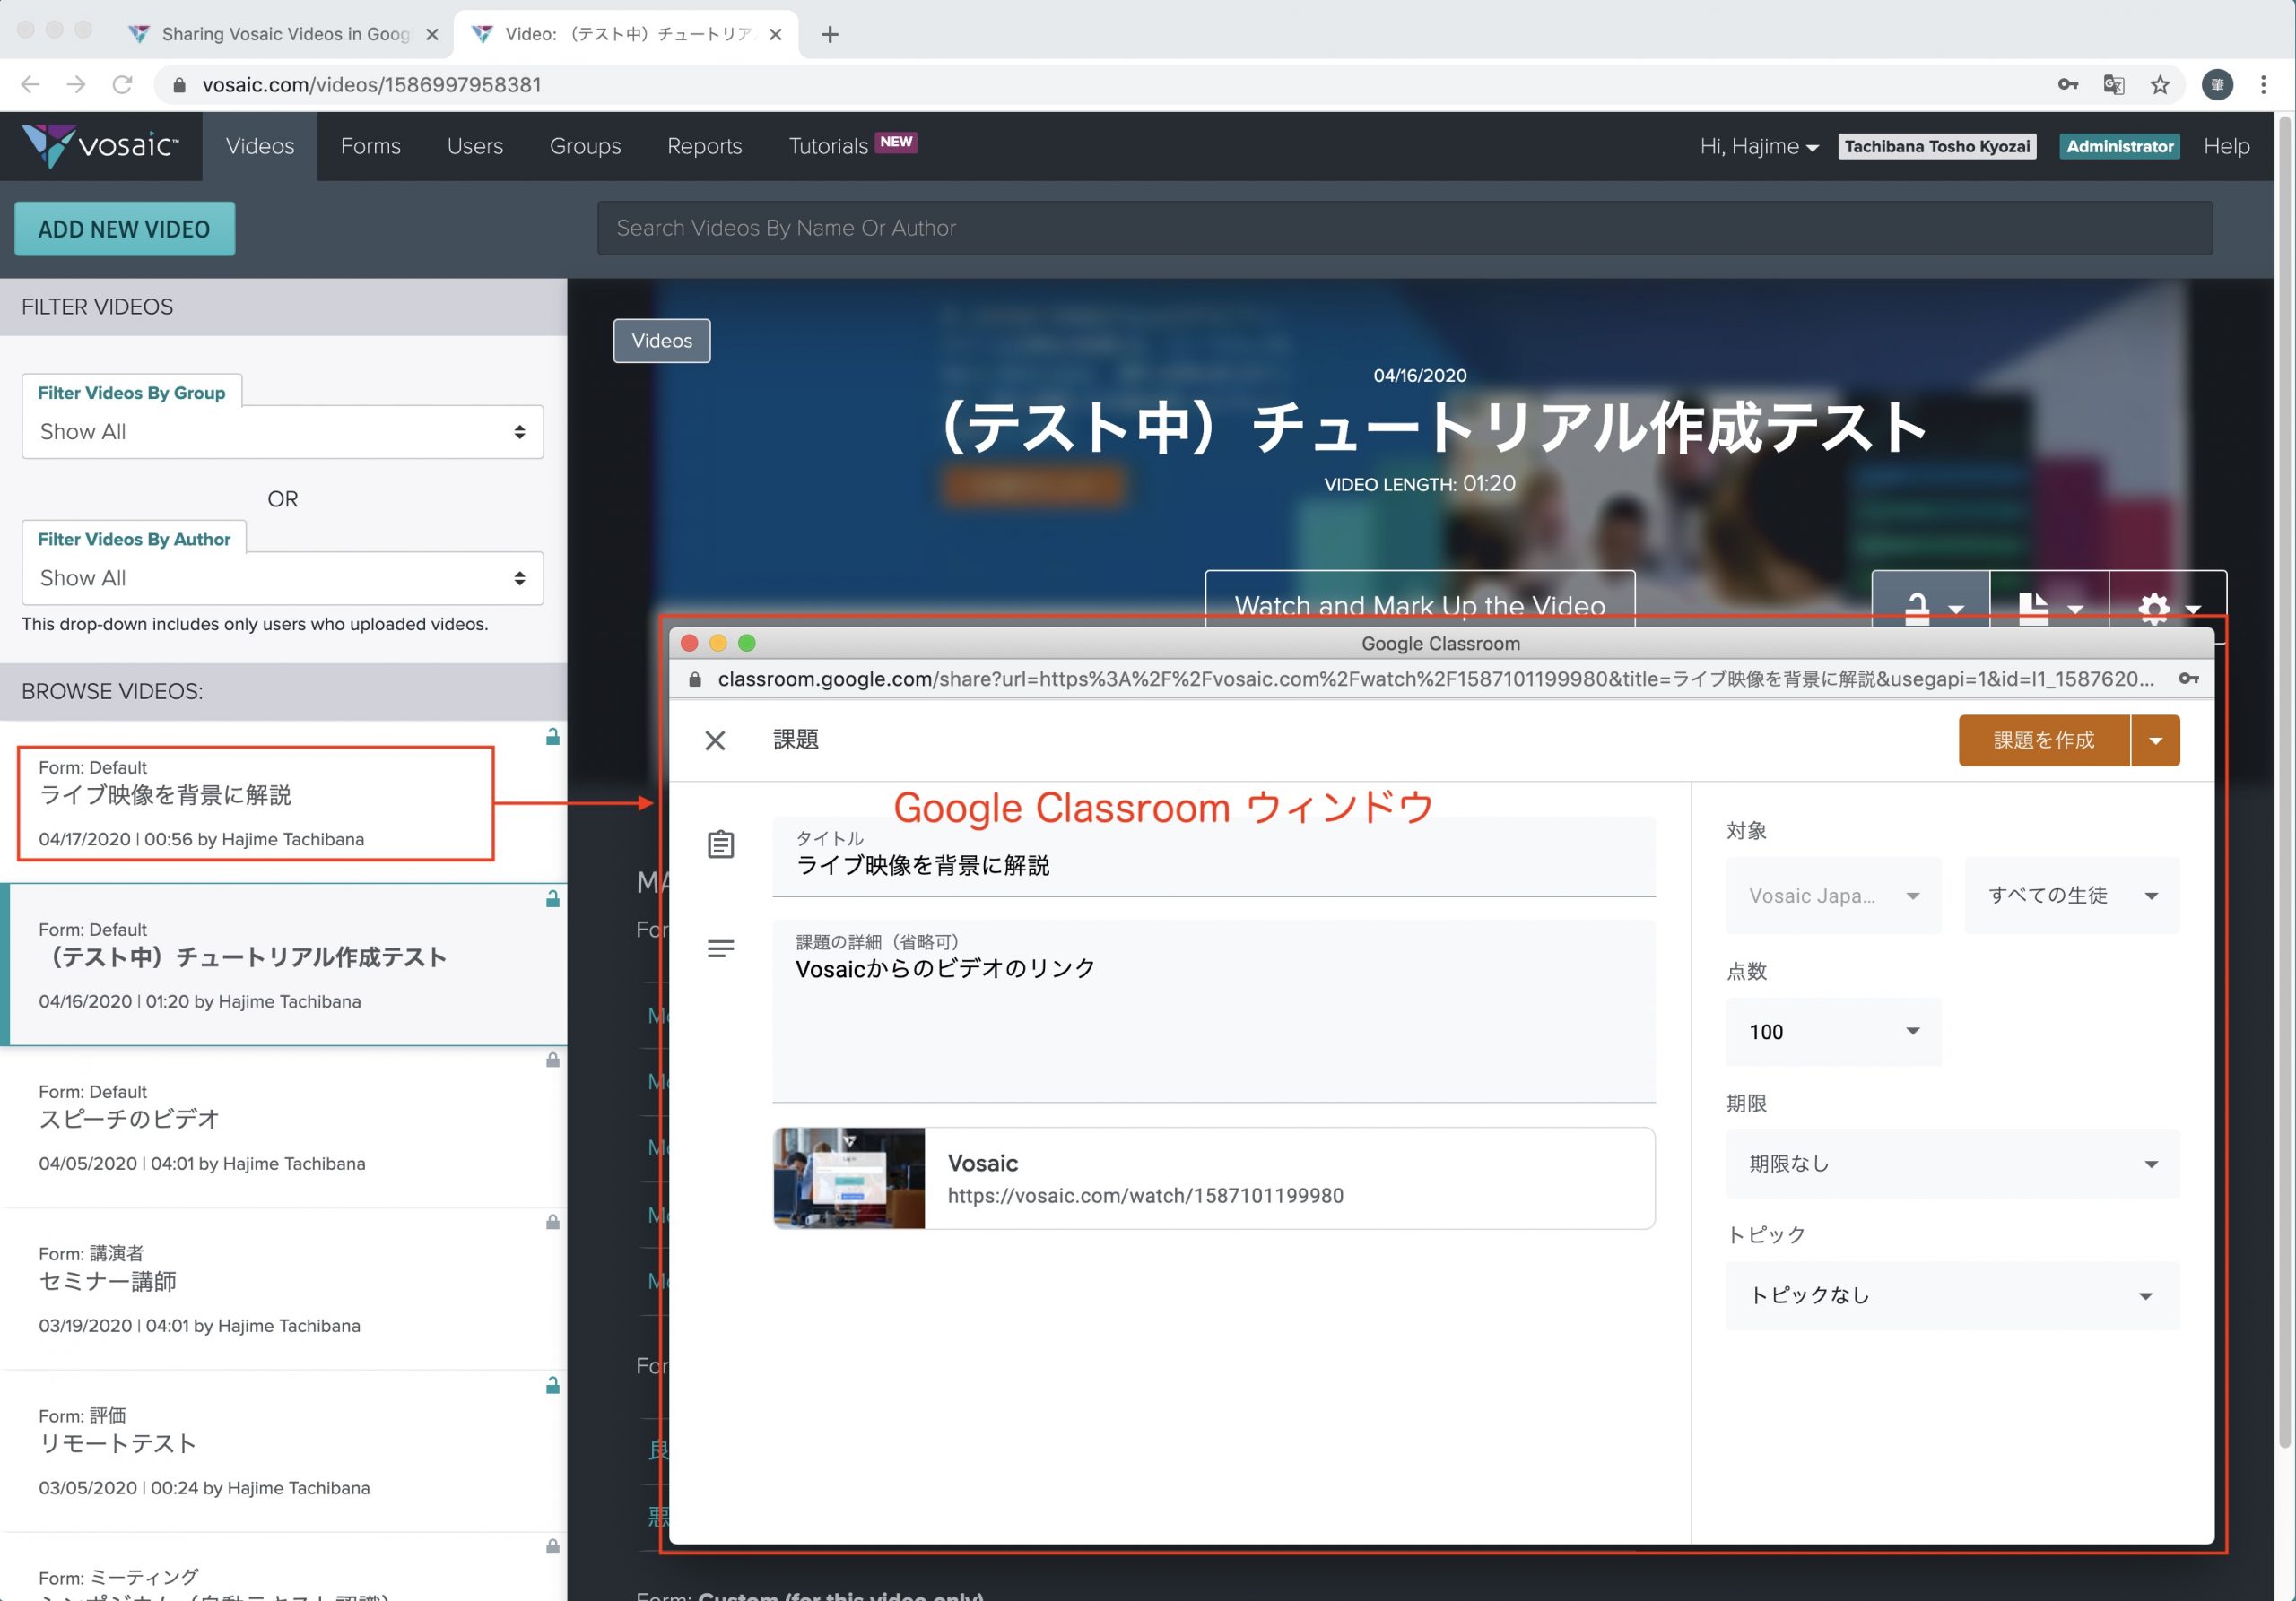
Task: Click the Tachibana Tosho Kyozai badge
Action: [x=1937, y=146]
